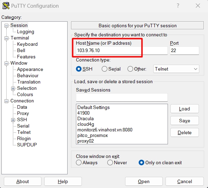Screen dimensions: 208x188
Task: Expand the Selection tree node
Action: [x=13, y=88]
